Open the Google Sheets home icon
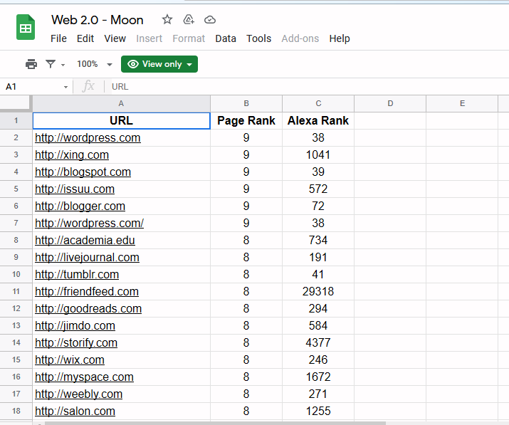Viewport: 509px width, 425px height. click(x=26, y=28)
